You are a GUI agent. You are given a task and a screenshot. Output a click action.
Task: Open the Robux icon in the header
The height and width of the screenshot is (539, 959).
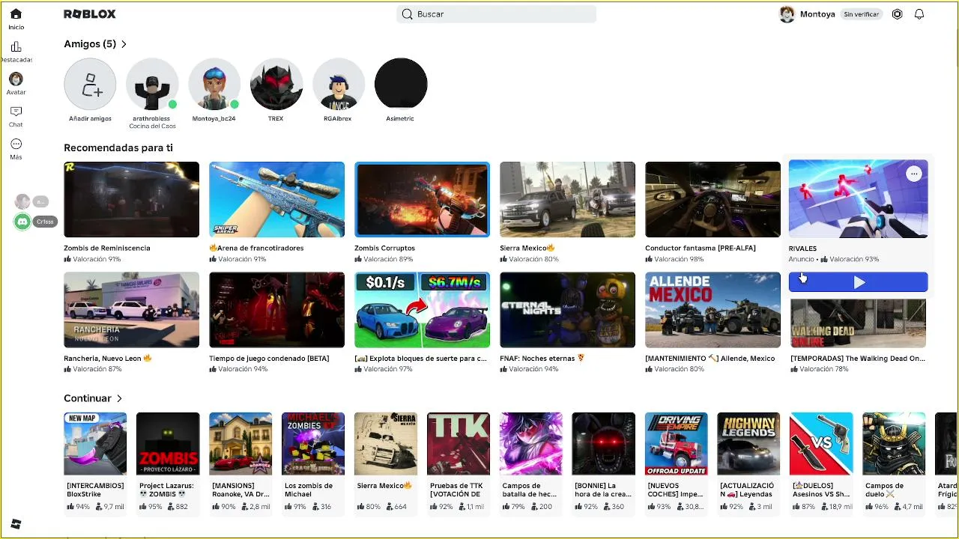click(897, 14)
